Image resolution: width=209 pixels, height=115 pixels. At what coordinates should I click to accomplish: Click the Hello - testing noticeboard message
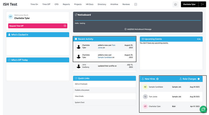point(80,23)
